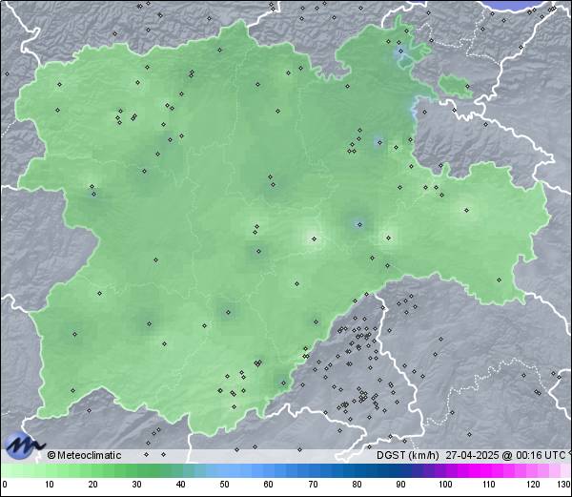Click the 0 value on the scale
Screen dimensions: 572x497
click(x=5, y=485)
